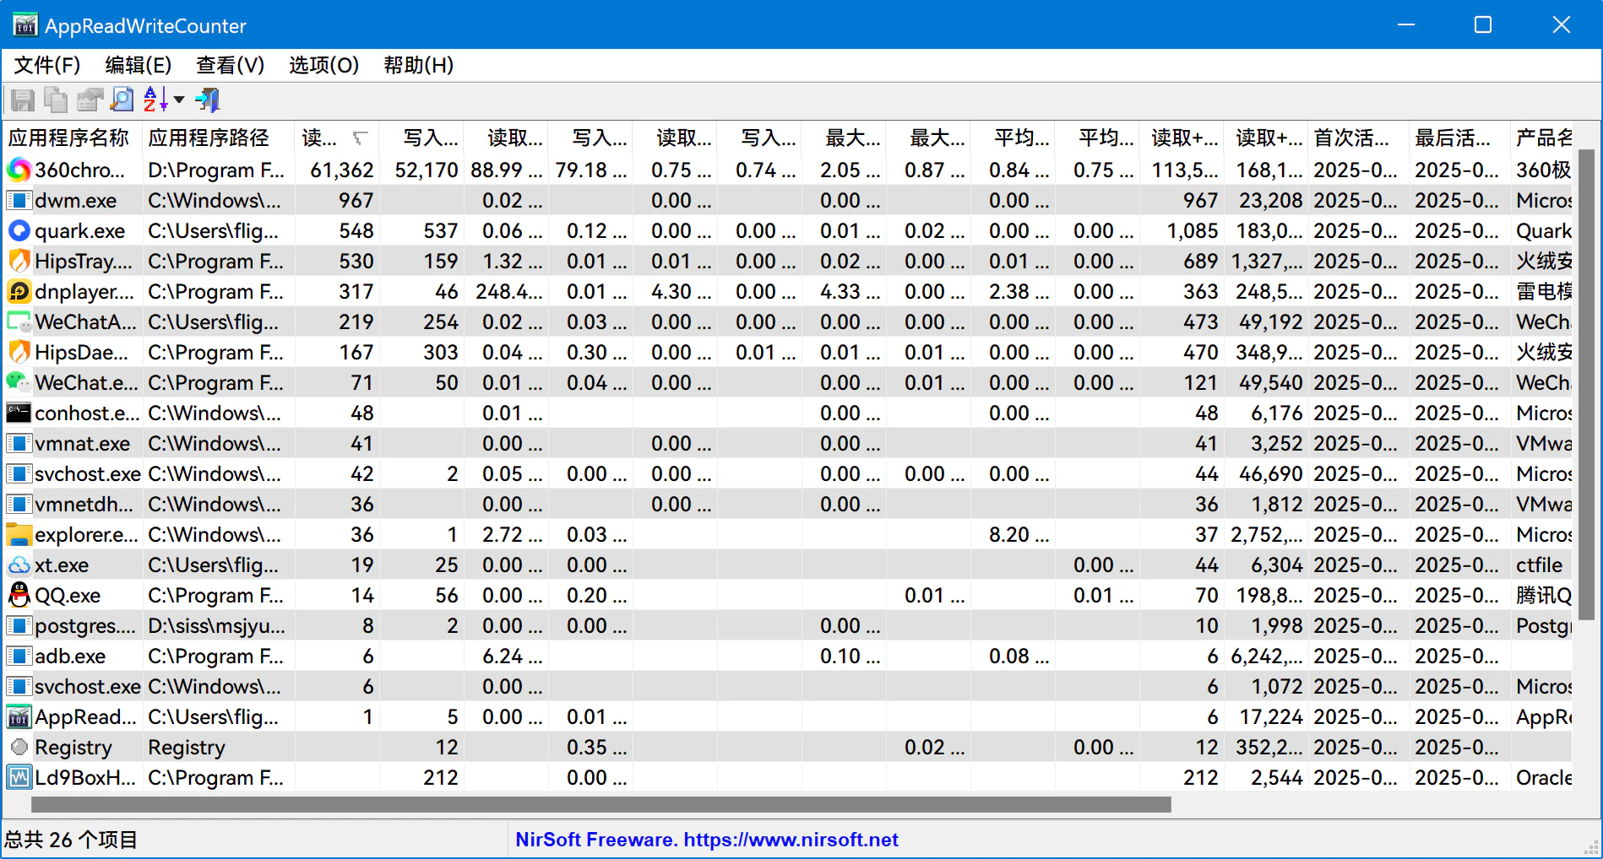The height and width of the screenshot is (859, 1603).
Task: Select the WeChat.e... row icon
Action: point(19,383)
